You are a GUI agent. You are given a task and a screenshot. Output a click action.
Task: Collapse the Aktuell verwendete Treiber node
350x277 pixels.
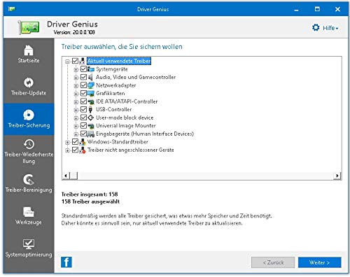point(67,62)
